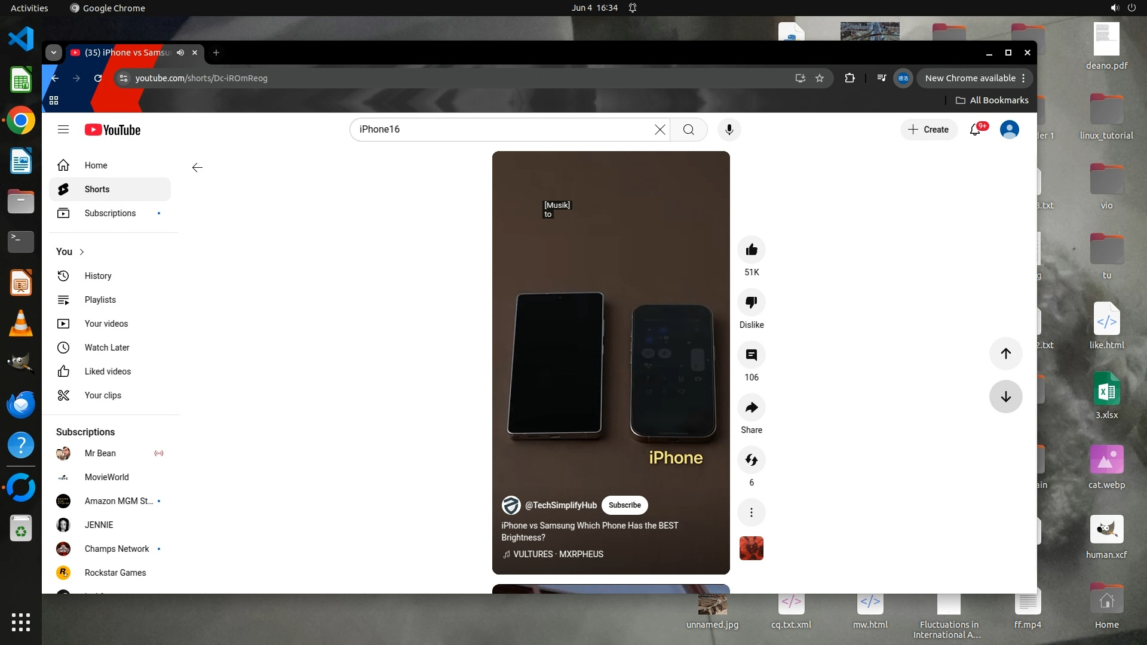
Task: Click the voice search microphone icon
Action: (729, 130)
